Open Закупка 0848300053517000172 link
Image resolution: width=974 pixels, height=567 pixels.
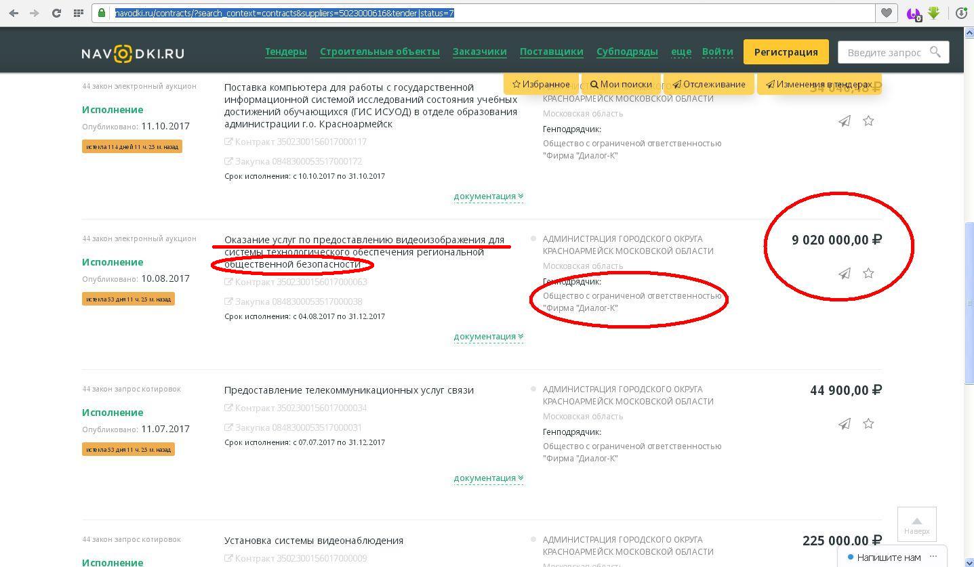point(293,162)
